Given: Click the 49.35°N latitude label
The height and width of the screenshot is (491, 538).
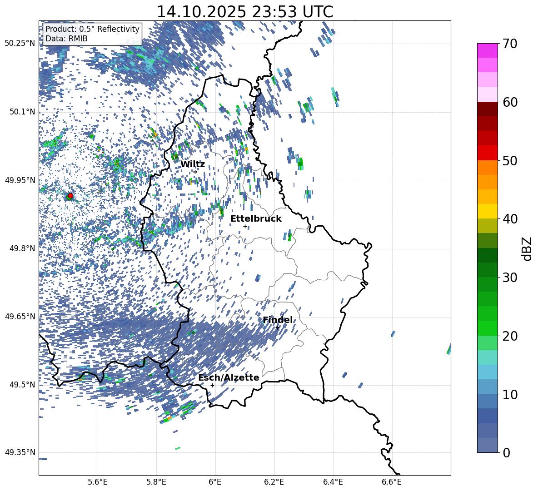Looking at the screenshot, I should tap(20, 452).
